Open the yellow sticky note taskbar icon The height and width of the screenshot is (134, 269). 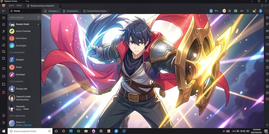point(108,131)
